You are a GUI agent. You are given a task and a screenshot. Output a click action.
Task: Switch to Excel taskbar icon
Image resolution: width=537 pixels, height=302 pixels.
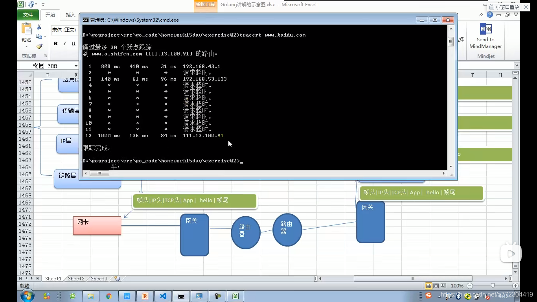235,296
